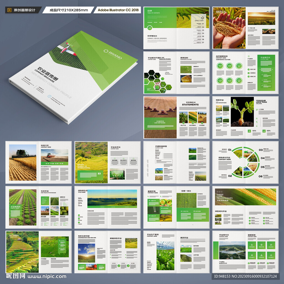This screenshot has height=284, width=284.
Task: Click the THREE CORE TECHNOLOGIES text
Action: (x=224, y=196)
